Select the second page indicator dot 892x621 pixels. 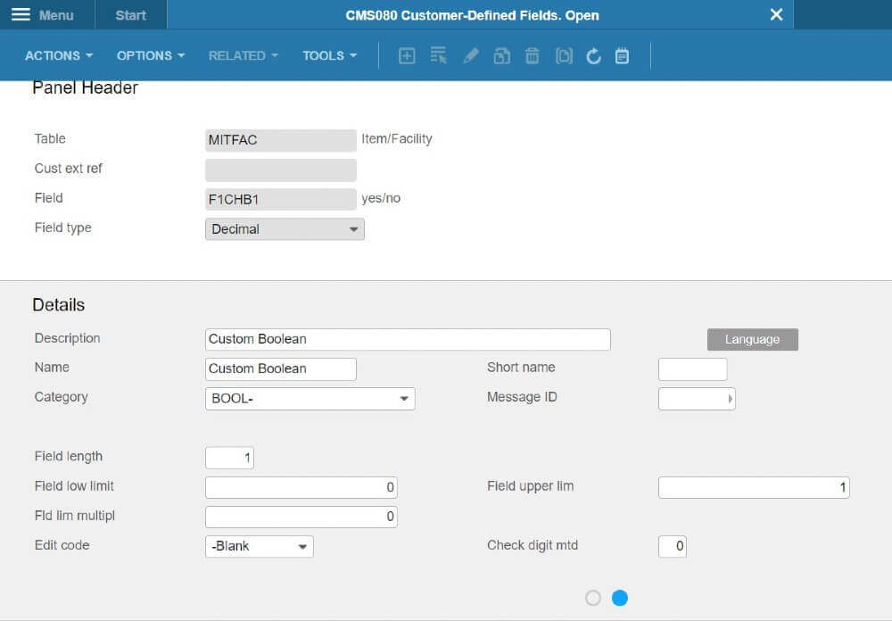click(x=620, y=598)
